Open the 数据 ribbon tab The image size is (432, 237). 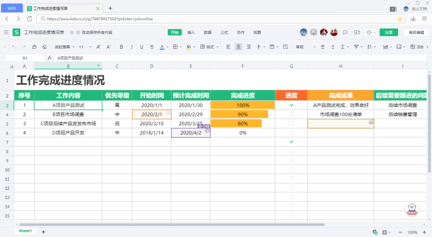coord(208,32)
